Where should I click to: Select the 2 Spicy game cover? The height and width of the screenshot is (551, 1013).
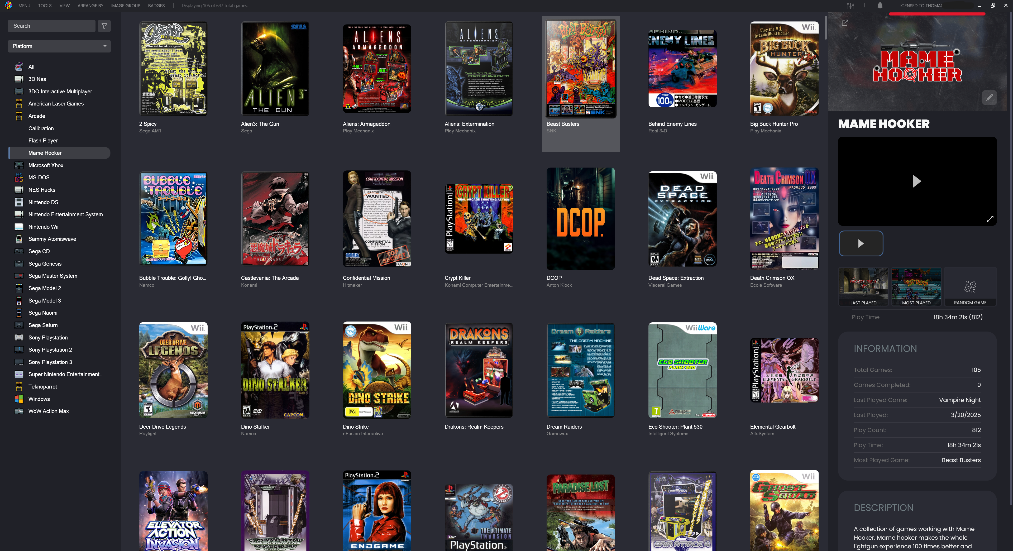tap(173, 68)
